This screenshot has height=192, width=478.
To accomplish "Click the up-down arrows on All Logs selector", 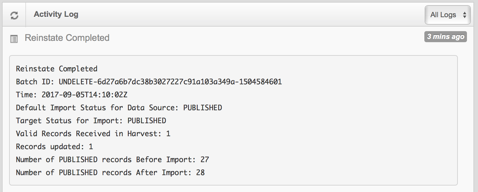I will pyautogui.click(x=464, y=15).
